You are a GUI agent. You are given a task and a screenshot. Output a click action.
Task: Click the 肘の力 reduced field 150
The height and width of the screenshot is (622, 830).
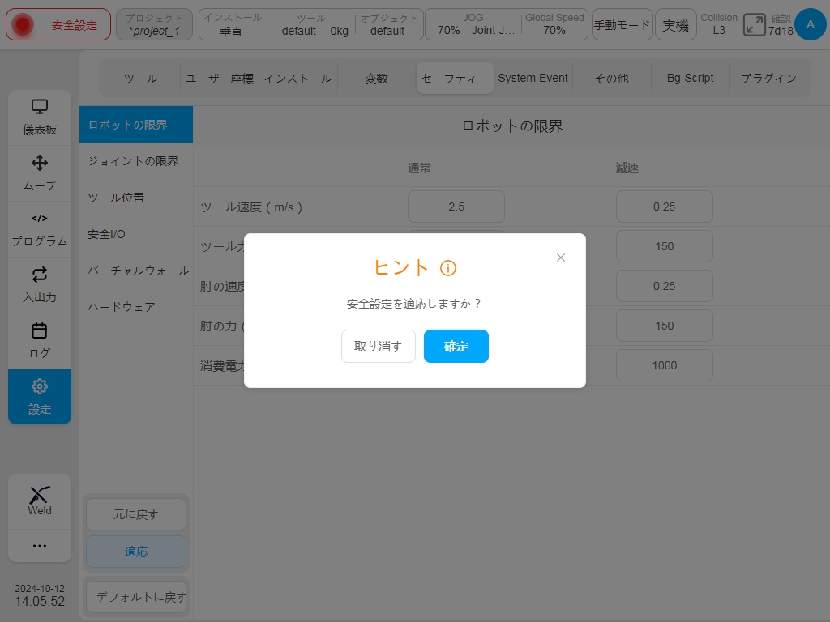point(665,326)
